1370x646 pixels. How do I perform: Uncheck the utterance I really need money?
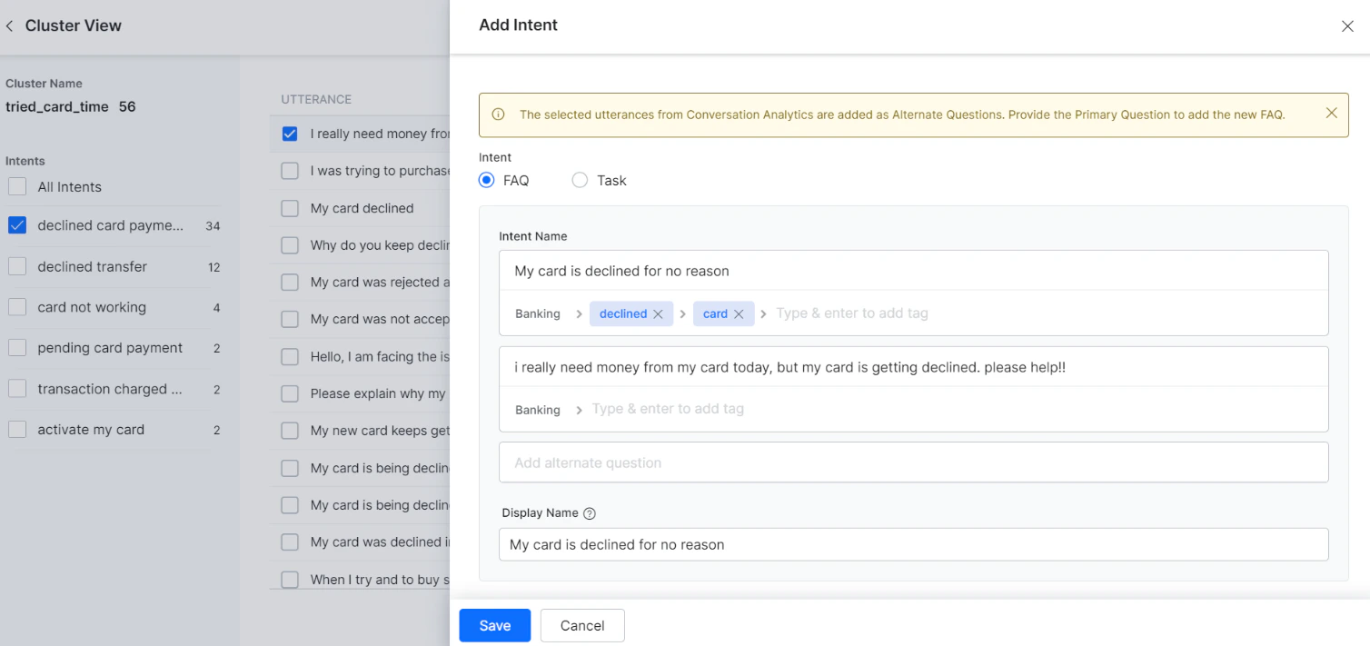[289, 133]
